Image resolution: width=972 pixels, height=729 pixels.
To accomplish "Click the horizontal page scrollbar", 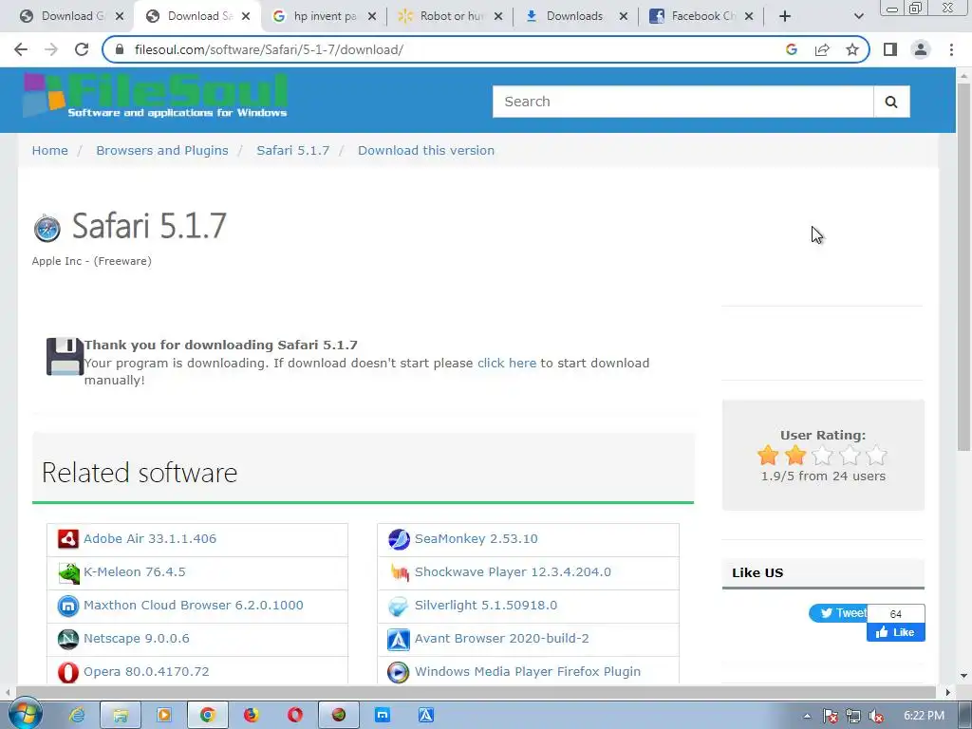I will 476,692.
